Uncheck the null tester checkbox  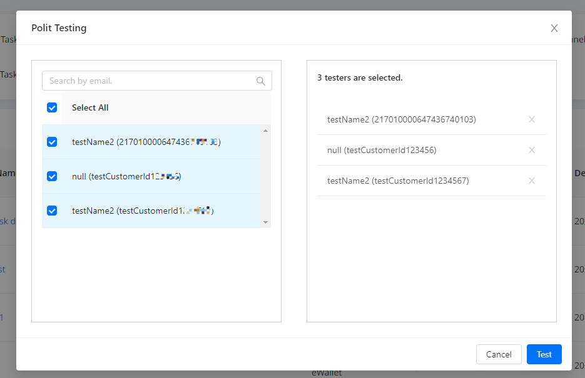coord(52,176)
